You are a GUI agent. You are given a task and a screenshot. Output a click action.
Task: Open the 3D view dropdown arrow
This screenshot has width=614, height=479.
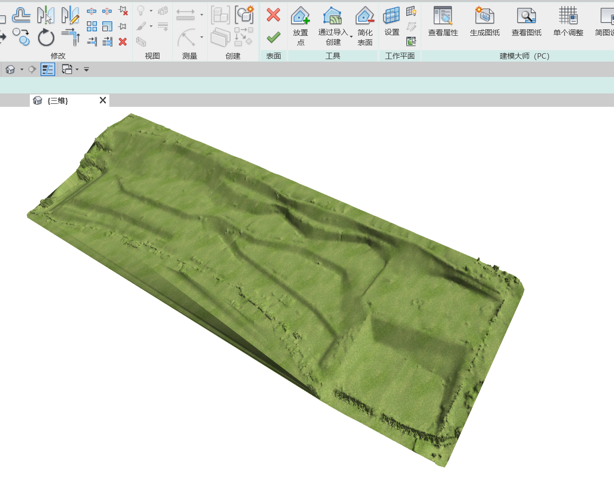pyautogui.click(x=22, y=70)
